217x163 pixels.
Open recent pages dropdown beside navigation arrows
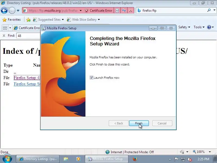click(18, 11)
